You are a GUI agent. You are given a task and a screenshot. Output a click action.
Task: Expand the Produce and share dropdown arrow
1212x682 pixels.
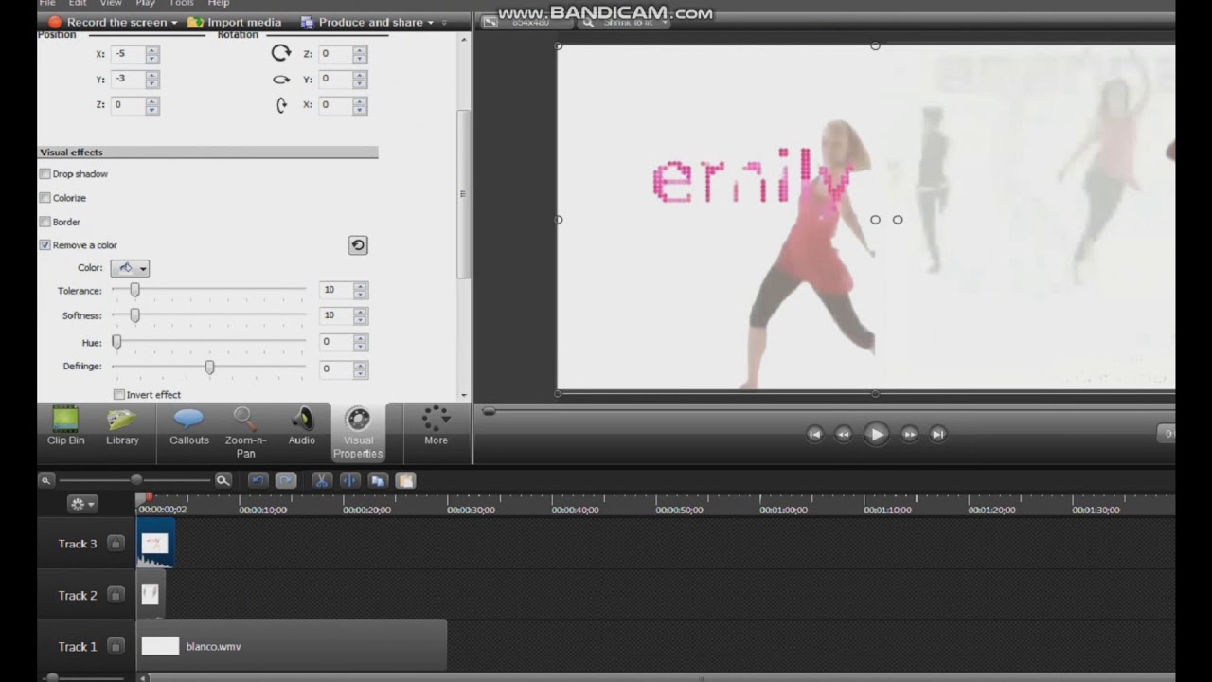coord(431,22)
